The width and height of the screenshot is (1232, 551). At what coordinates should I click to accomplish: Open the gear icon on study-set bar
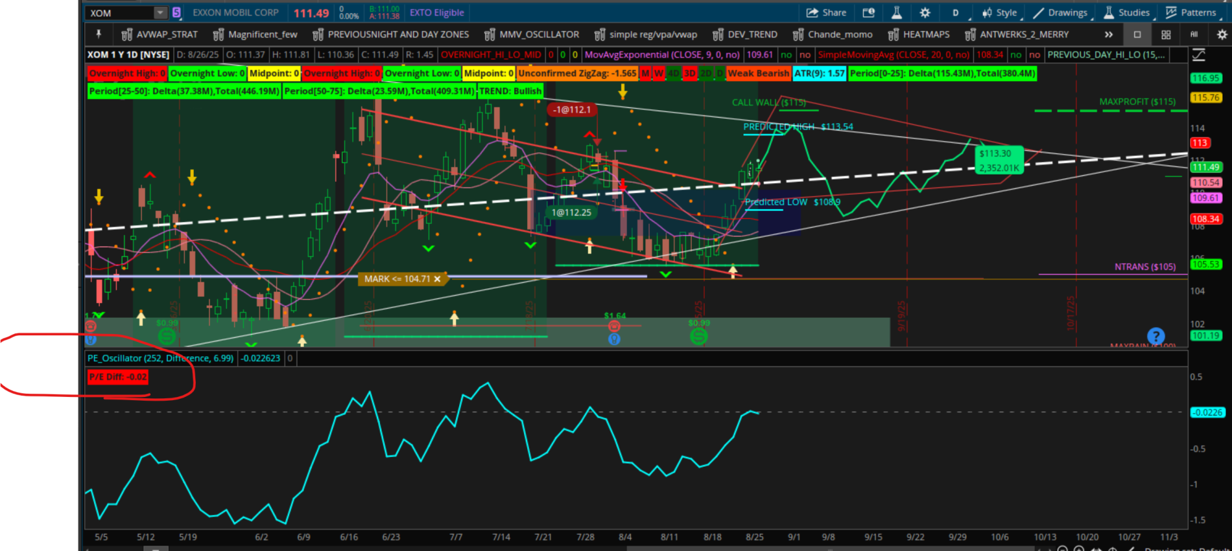click(1222, 34)
